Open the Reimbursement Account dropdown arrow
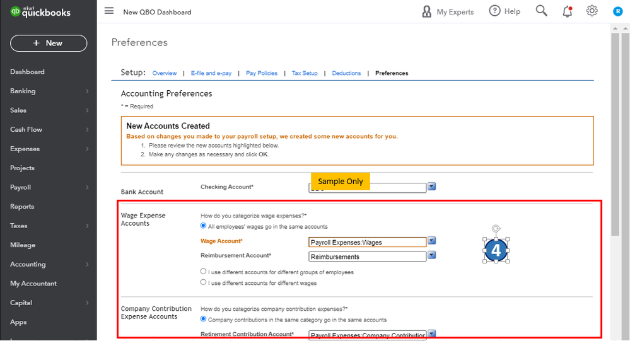 [x=432, y=255]
